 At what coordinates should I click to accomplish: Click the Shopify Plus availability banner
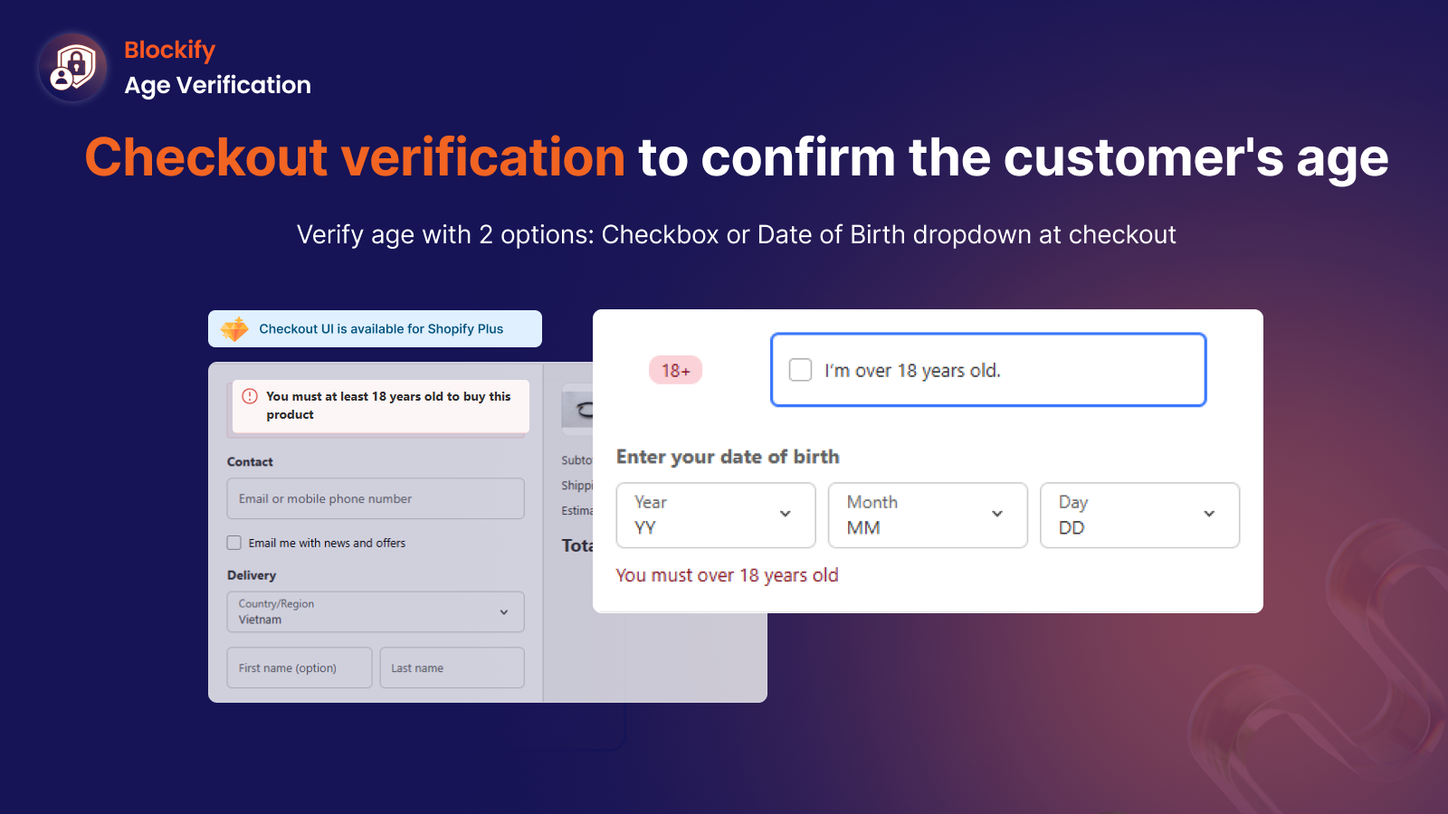pos(374,328)
